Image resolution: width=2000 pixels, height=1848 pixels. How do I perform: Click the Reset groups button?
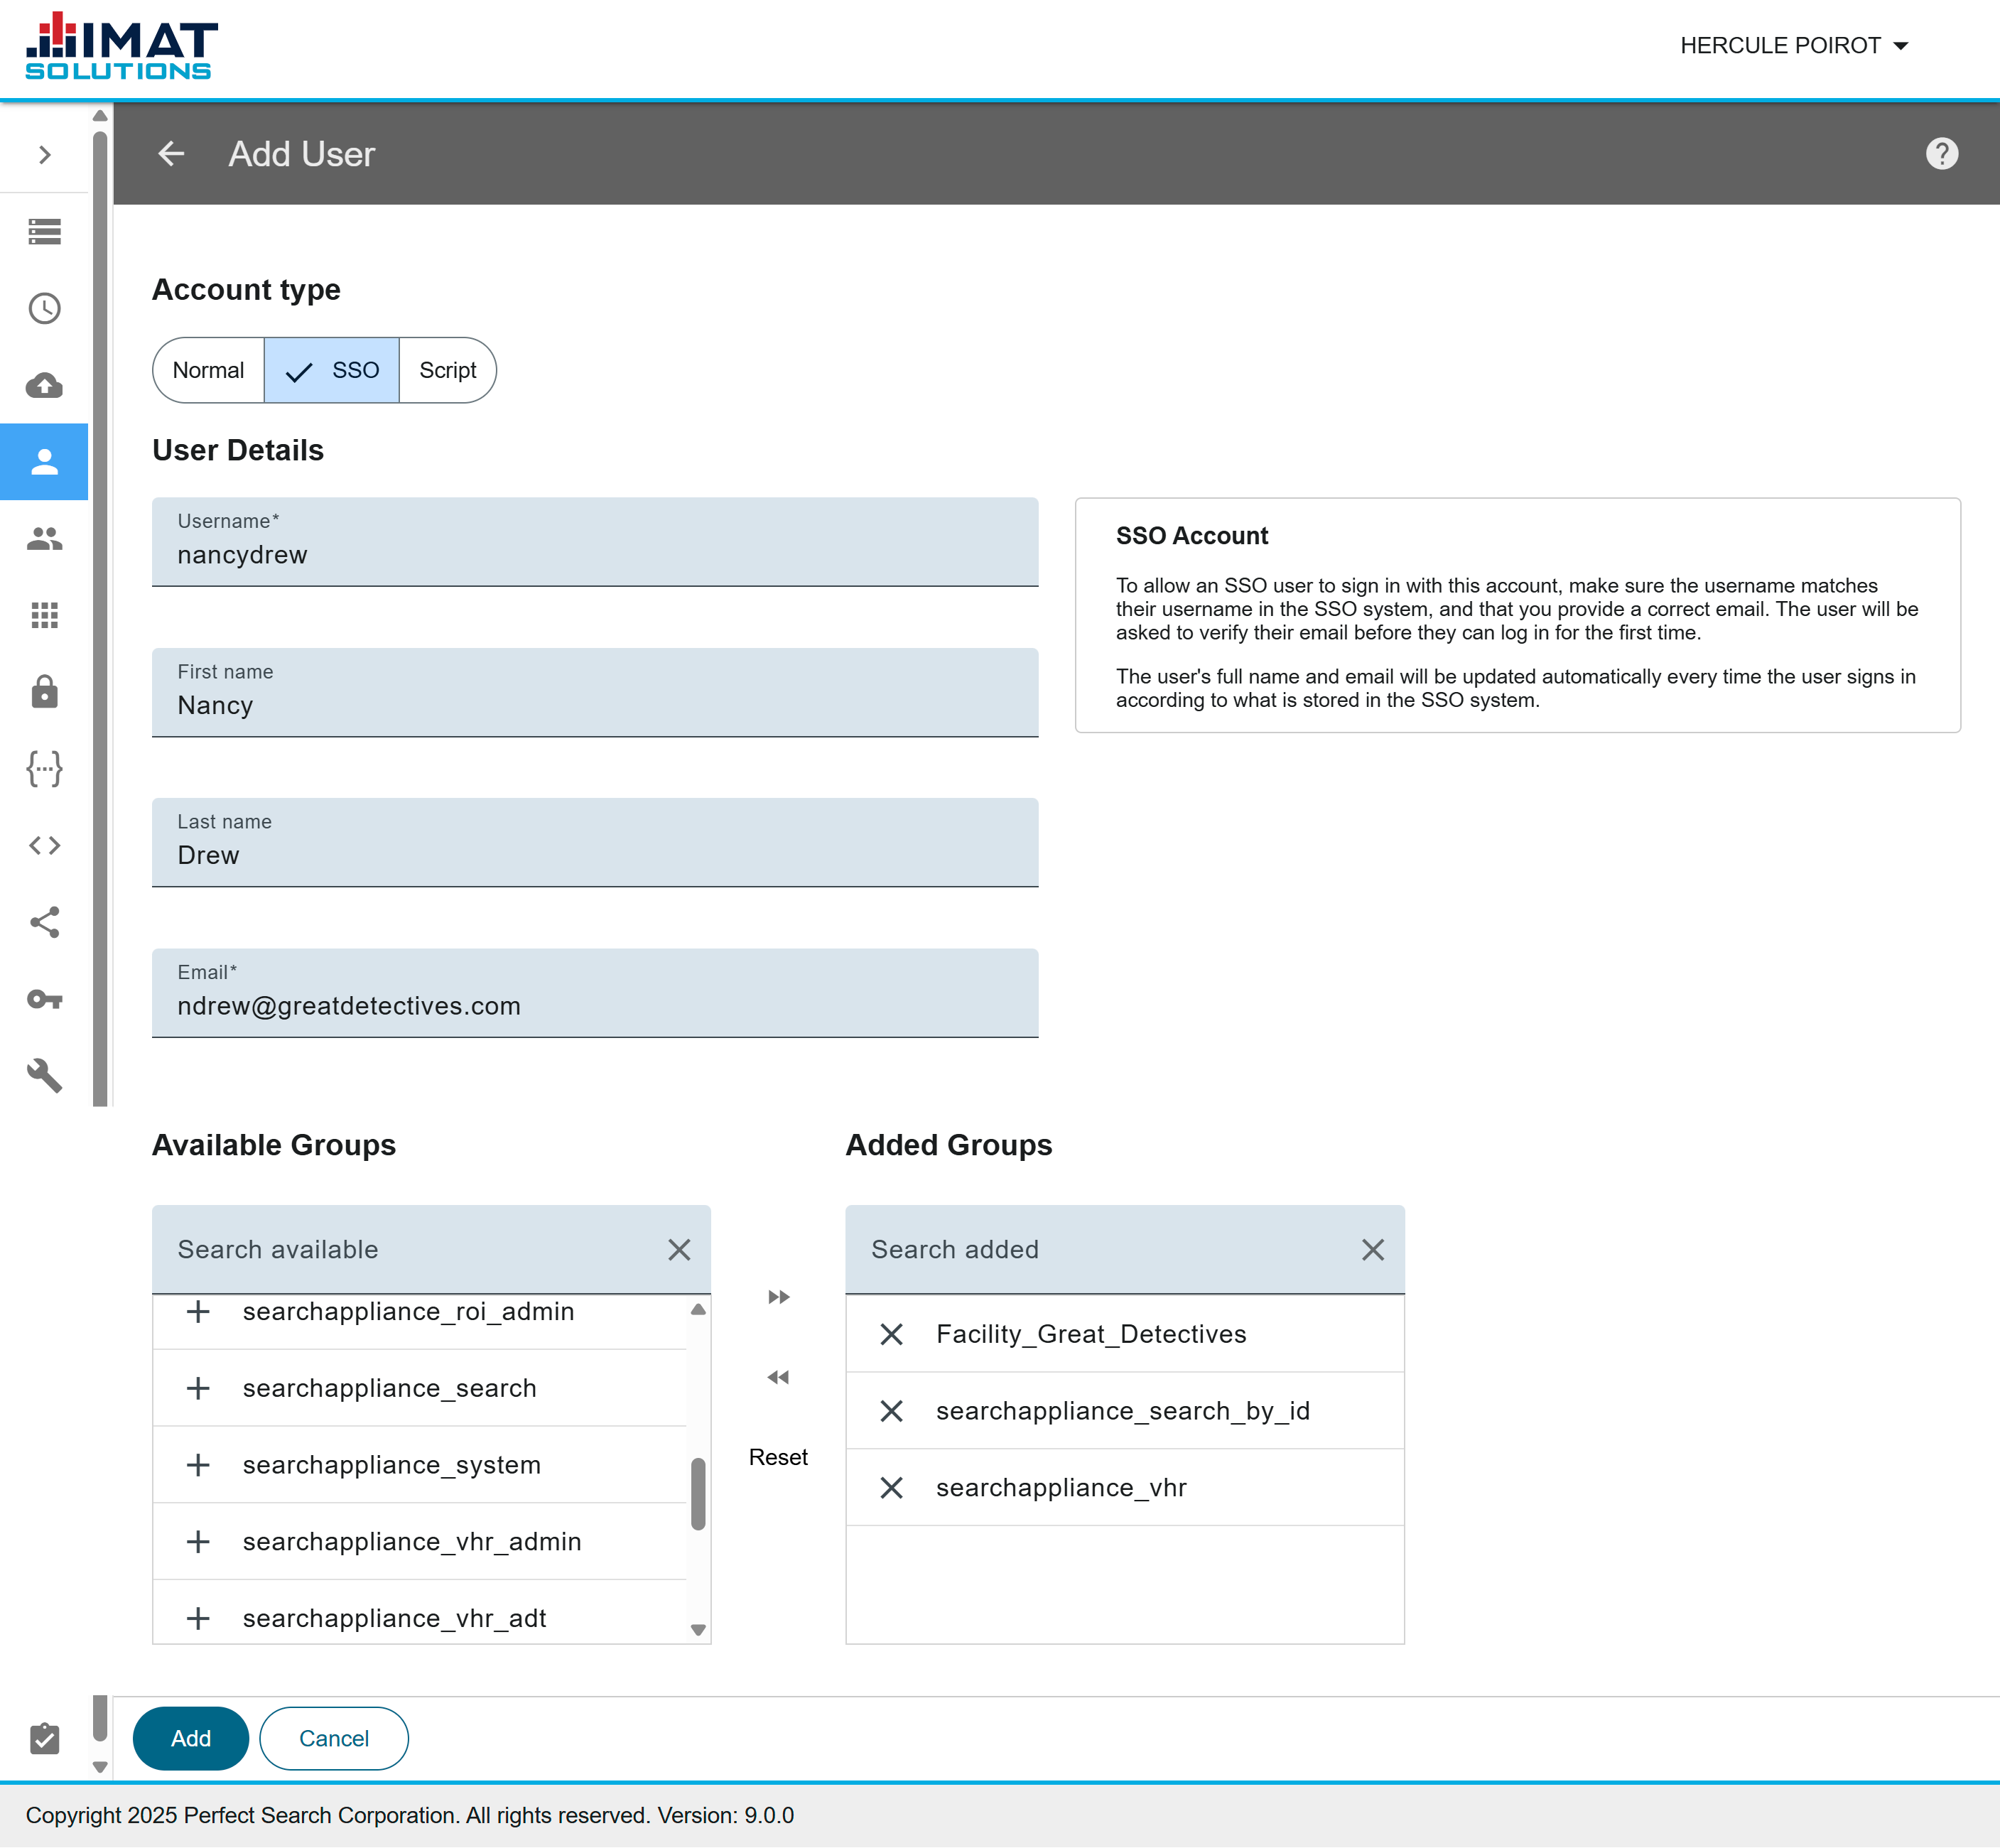tap(778, 1457)
